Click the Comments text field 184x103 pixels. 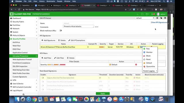pyautogui.click(x=78, y=26)
